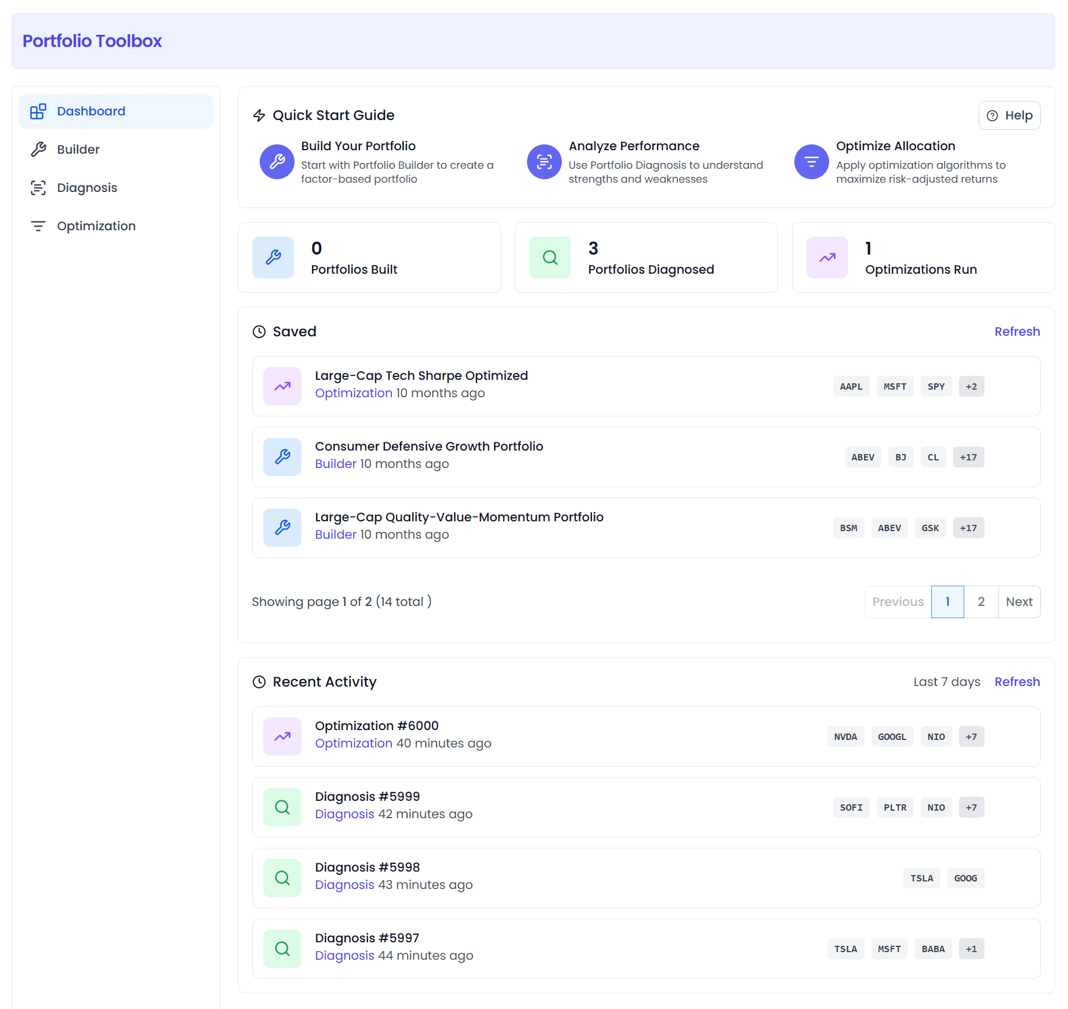The width and height of the screenshot is (1068, 1009).
Task: Click the NVDA ticker tag
Action: pos(845,736)
